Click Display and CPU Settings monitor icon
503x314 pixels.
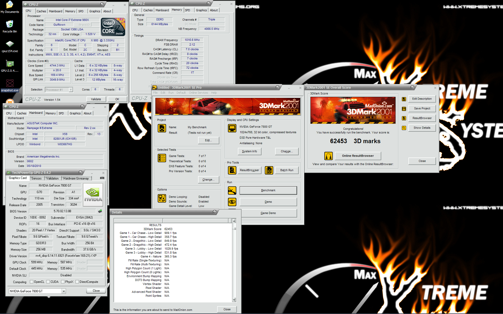[232, 128]
